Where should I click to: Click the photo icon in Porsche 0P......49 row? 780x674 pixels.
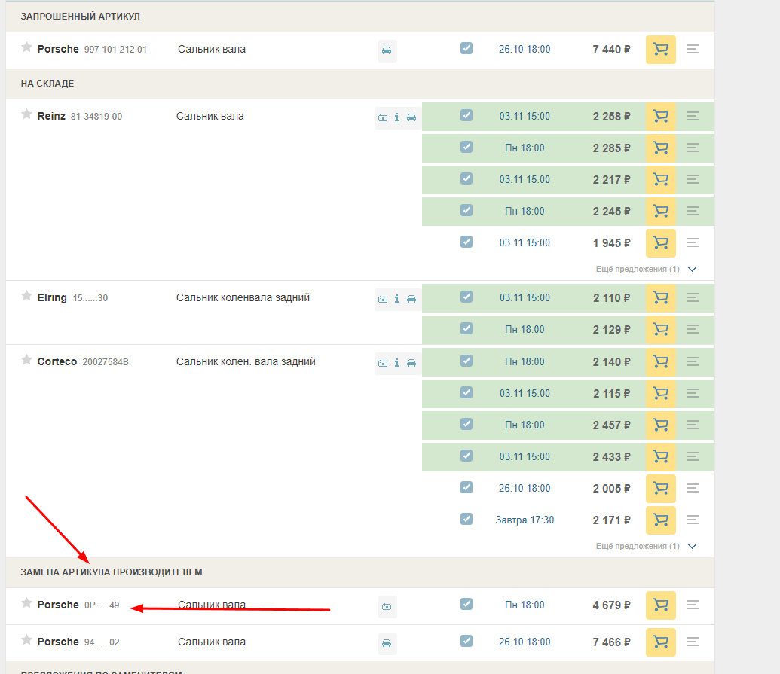[387, 606]
